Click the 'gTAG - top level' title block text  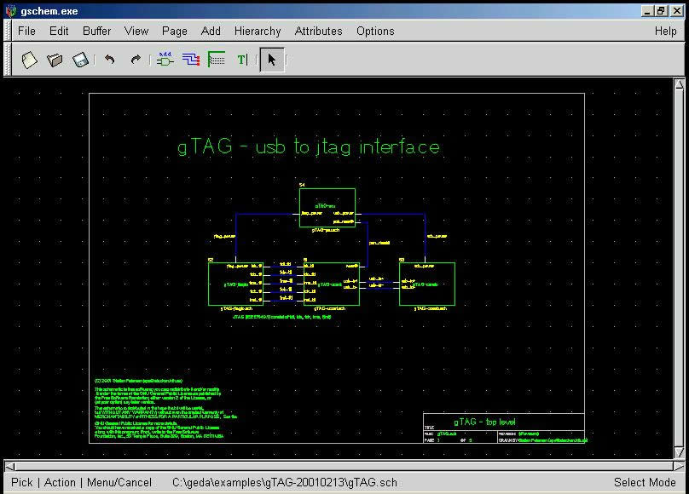484,422
